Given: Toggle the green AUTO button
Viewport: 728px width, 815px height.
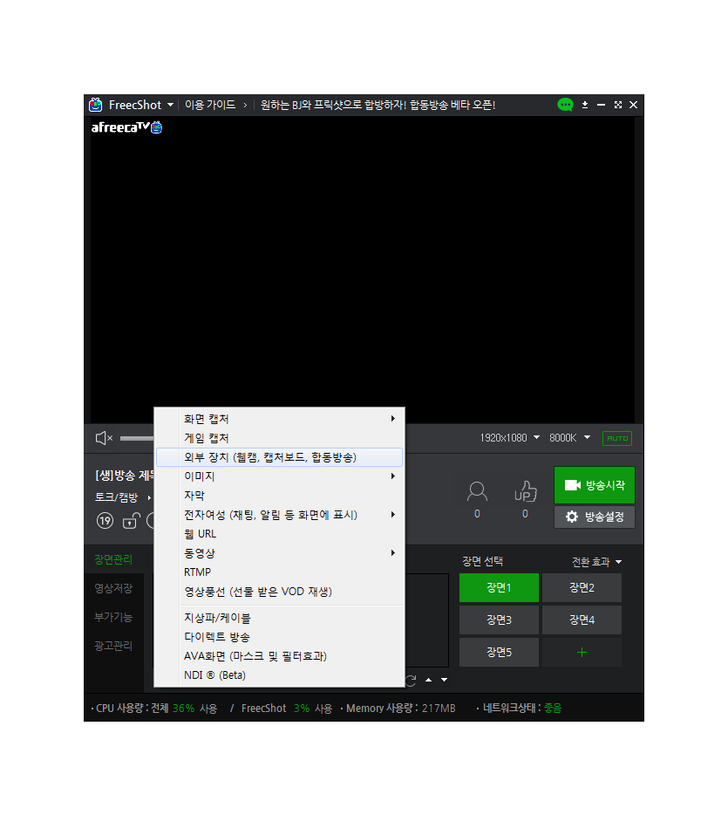Looking at the screenshot, I should click(x=617, y=438).
